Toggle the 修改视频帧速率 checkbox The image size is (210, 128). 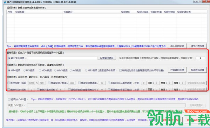click(79, 83)
